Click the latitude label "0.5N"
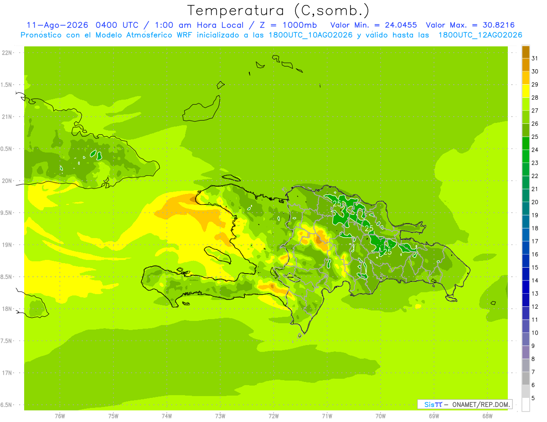547x422 pixels. pos(7,149)
